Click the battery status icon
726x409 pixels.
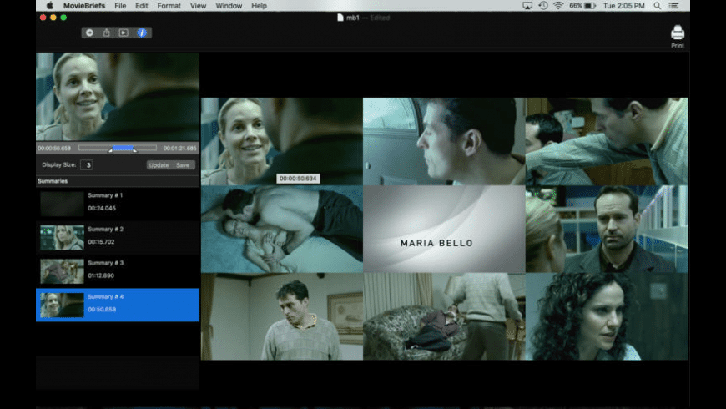[x=590, y=6]
